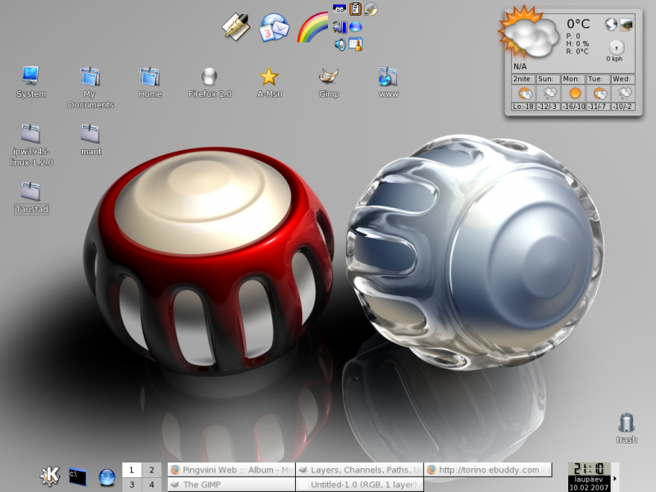Click the large sun and cloud weather icon
The height and width of the screenshot is (492, 656).
(529, 33)
